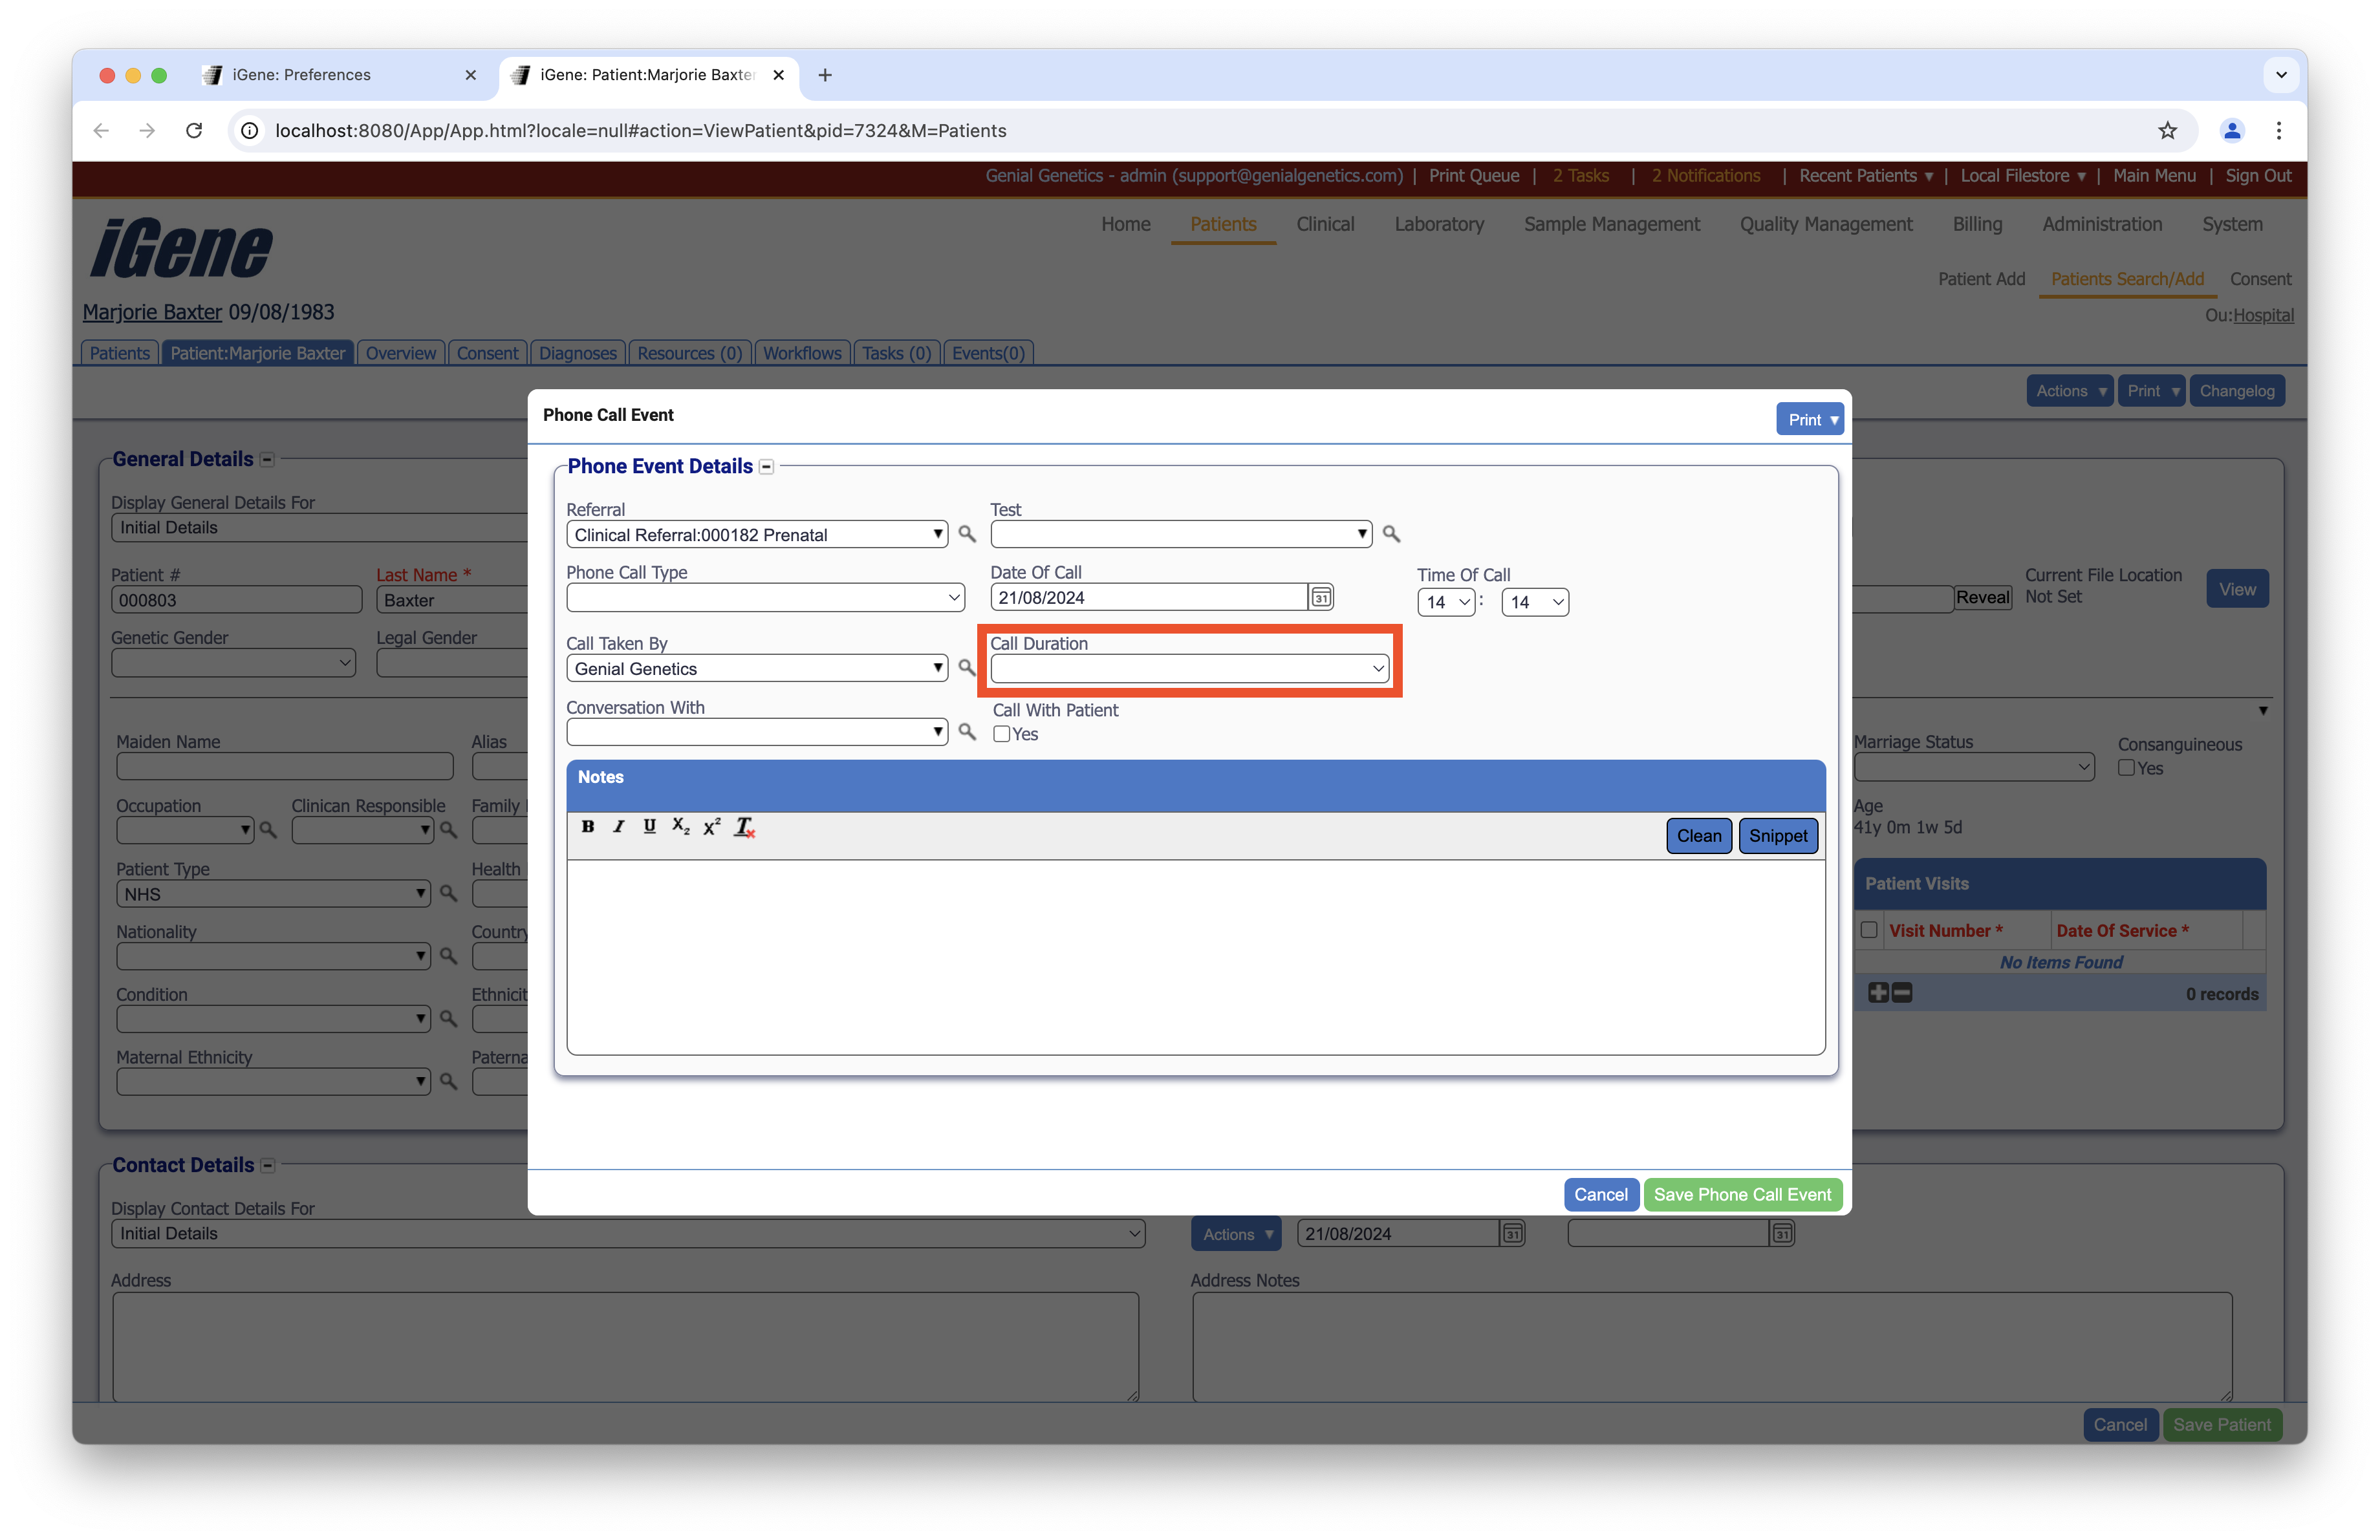
Task: Click the magnifier beside Conversation With field
Action: coord(966,731)
